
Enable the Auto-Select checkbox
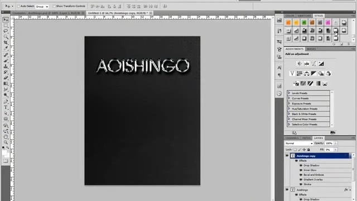(x=19, y=6)
